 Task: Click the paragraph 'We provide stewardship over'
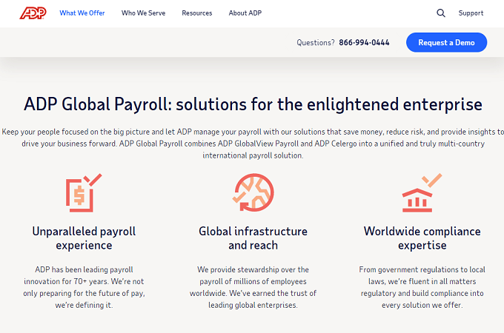pos(253,287)
